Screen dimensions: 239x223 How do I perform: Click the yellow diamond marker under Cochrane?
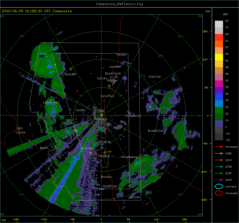coord(91,153)
